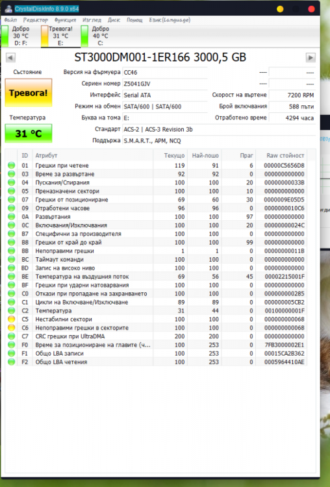The width and height of the screenshot is (330, 487).
Task: Select row Откази при пропадане на захранването
Action: point(156,293)
